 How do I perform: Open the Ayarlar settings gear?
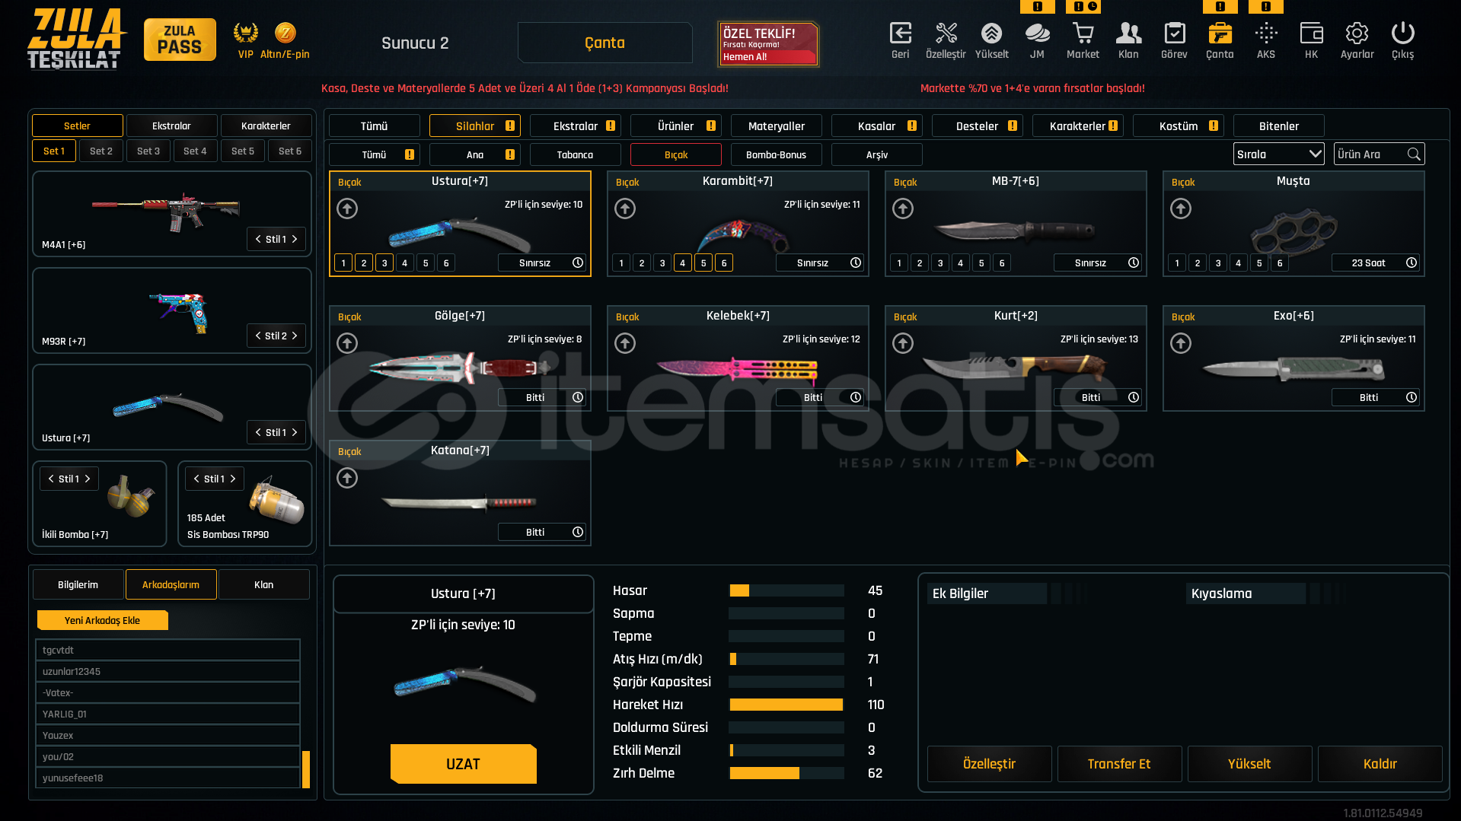[x=1357, y=33]
